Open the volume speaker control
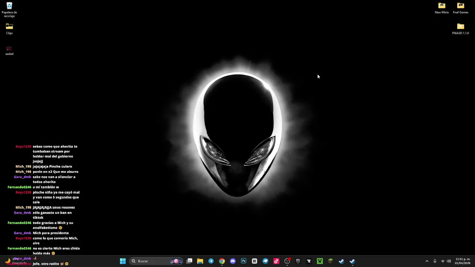This screenshot has width=475, height=267. pos(449,261)
